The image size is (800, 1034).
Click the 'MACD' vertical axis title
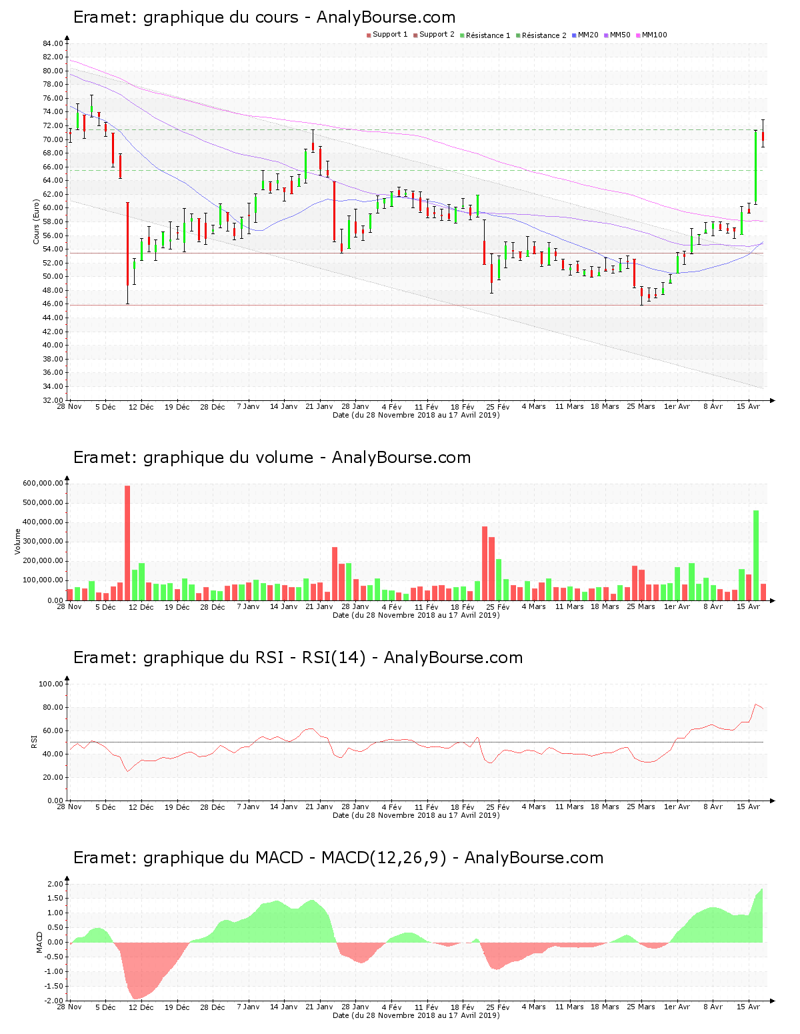click(40, 942)
